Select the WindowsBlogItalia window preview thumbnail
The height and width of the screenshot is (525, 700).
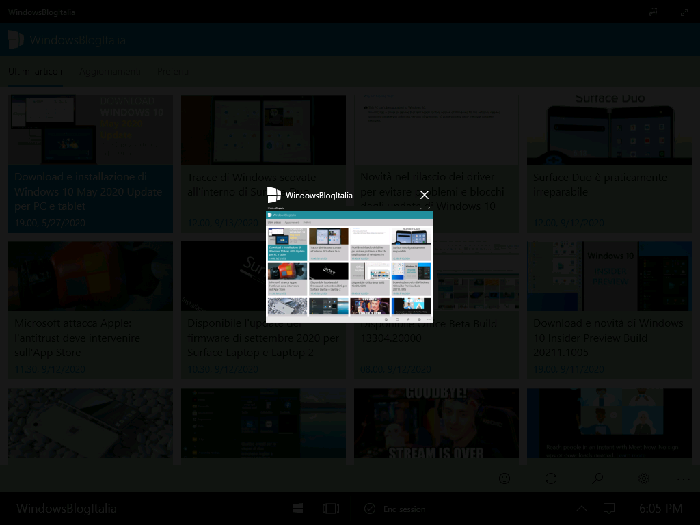click(349, 264)
